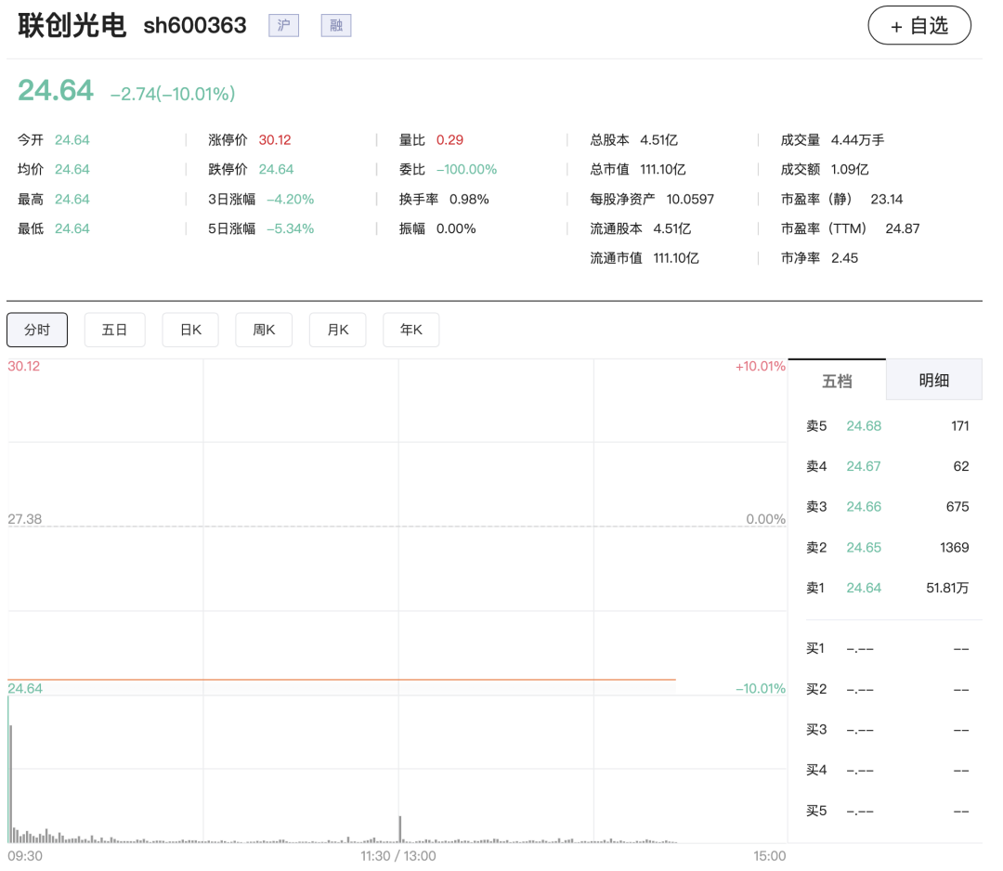This screenshot has width=1003, height=871.
Task: Click the 沪 exchange badge icon
Action: pyautogui.click(x=283, y=26)
